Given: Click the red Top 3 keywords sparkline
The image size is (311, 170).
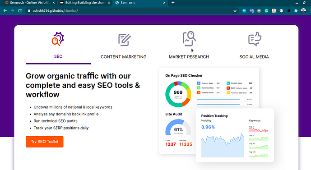Looking at the screenshot, I should click(259, 130).
